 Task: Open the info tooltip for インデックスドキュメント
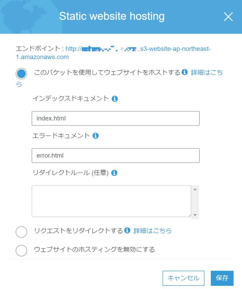(115, 98)
